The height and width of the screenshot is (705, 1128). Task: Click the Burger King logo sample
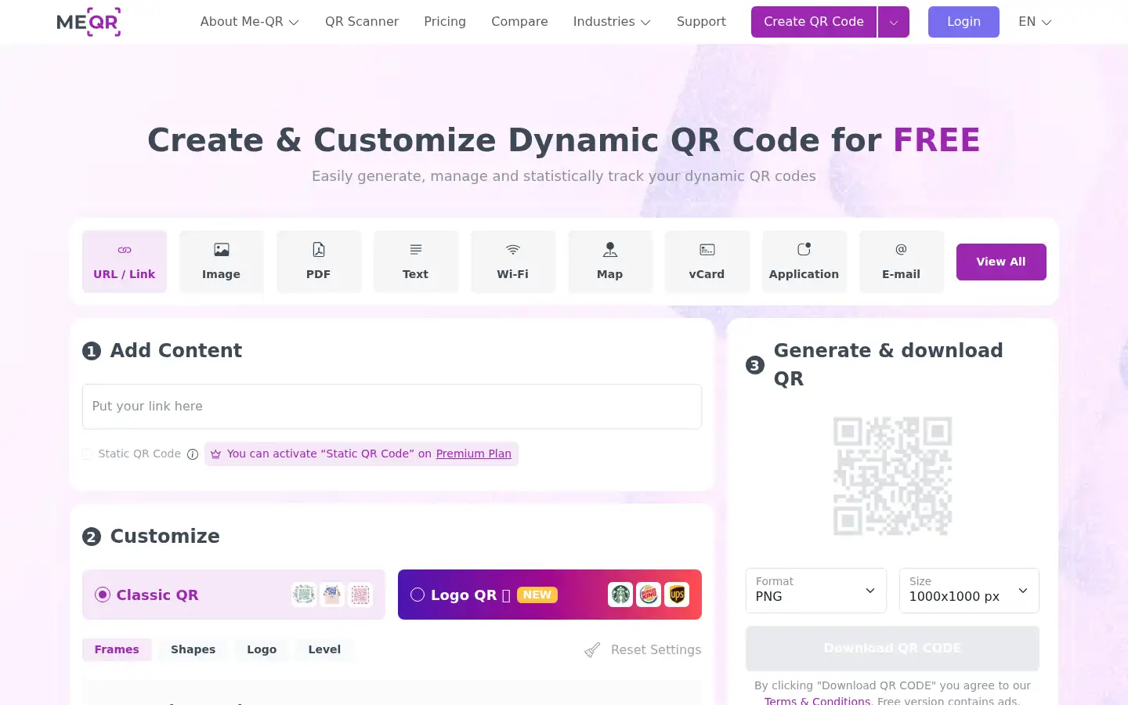click(x=649, y=595)
